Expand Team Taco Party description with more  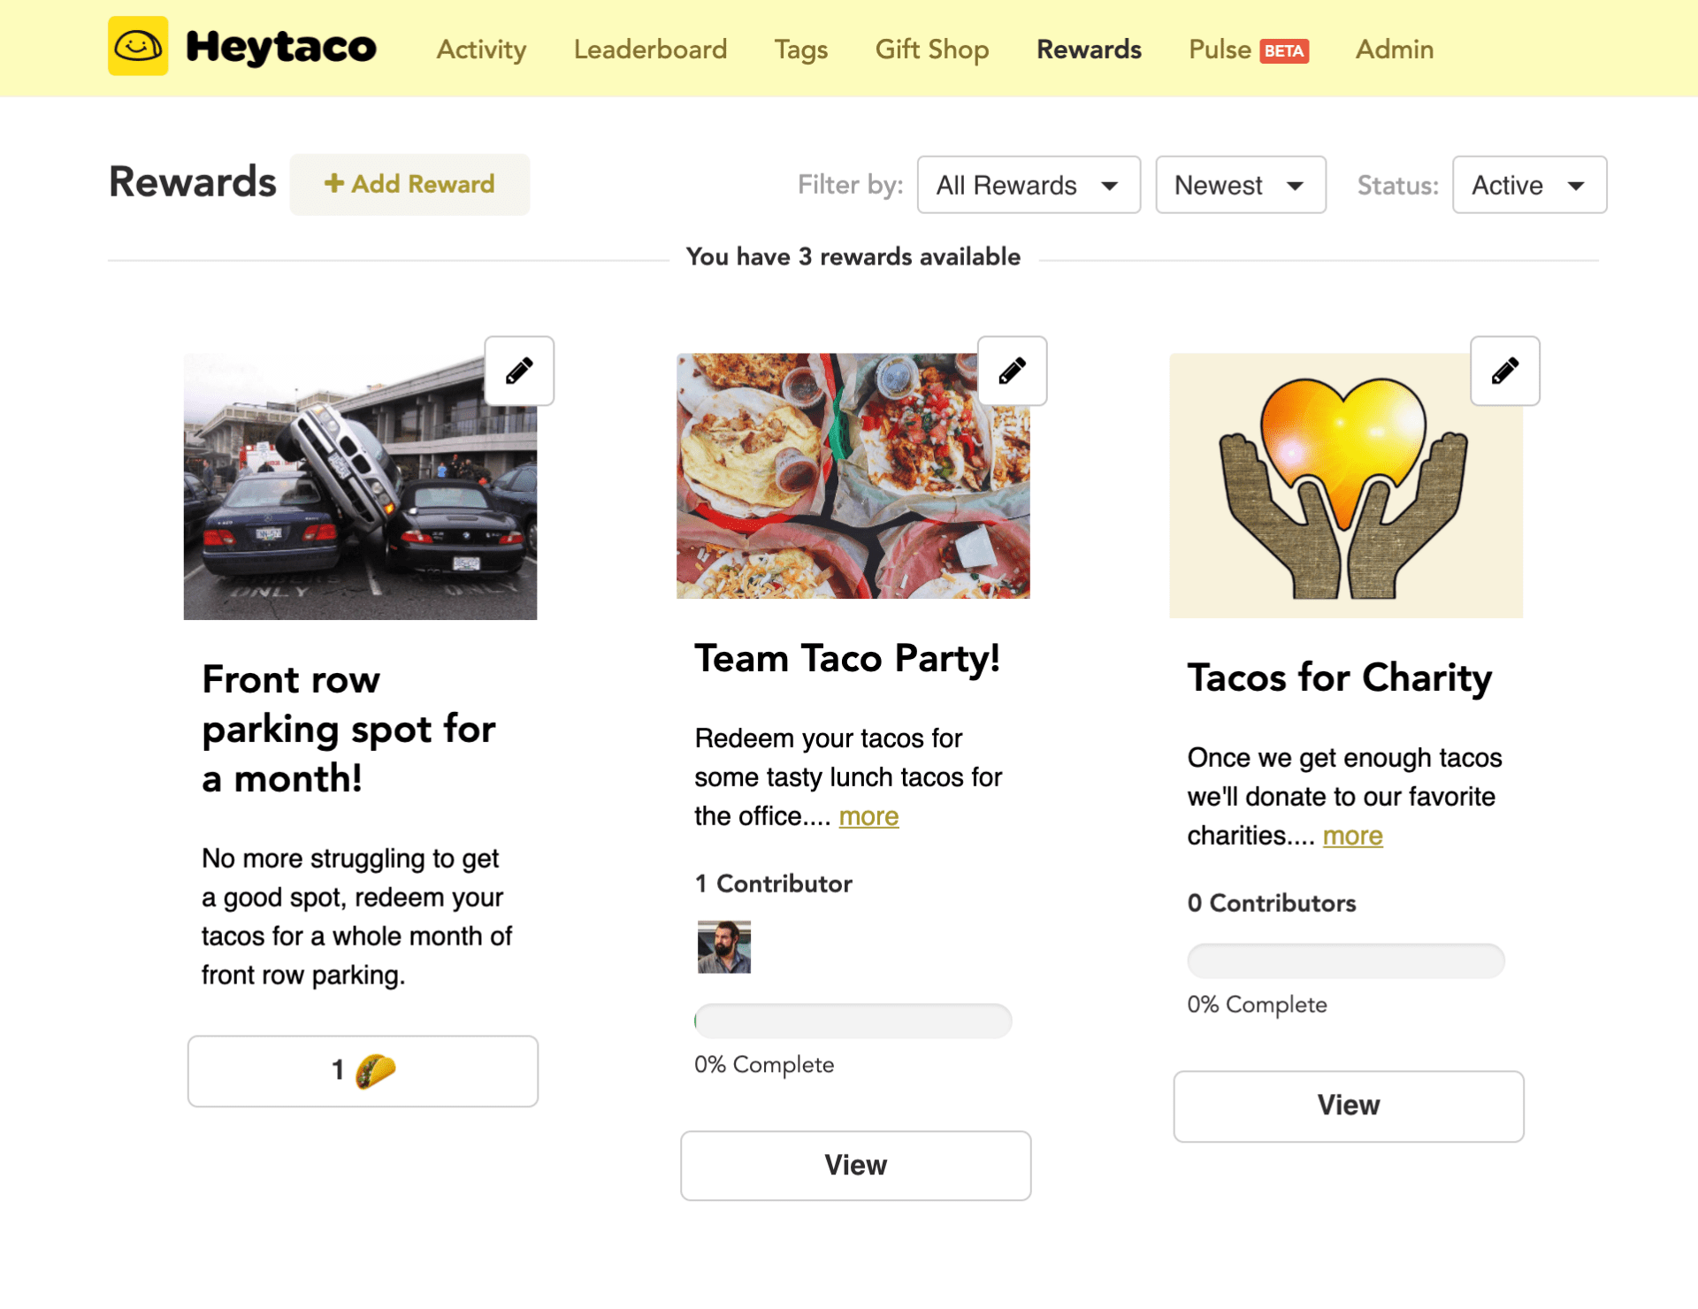click(868, 816)
